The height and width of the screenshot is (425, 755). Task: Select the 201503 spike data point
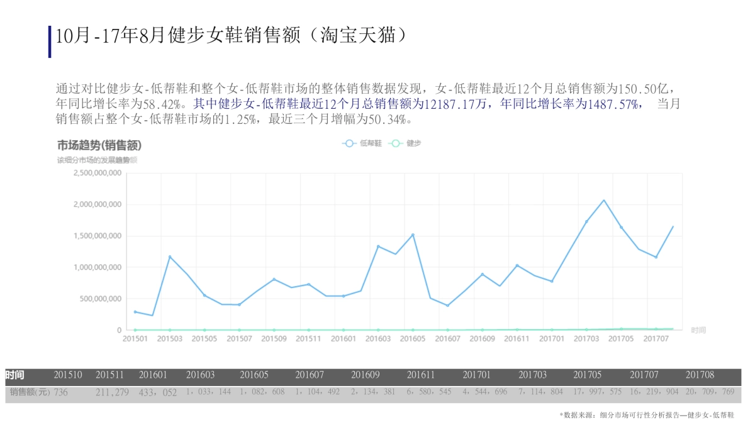pos(171,257)
